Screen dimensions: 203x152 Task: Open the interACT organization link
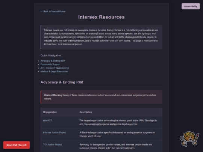47,120
